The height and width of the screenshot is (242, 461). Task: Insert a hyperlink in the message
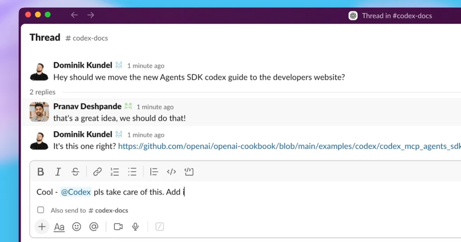(x=97, y=172)
